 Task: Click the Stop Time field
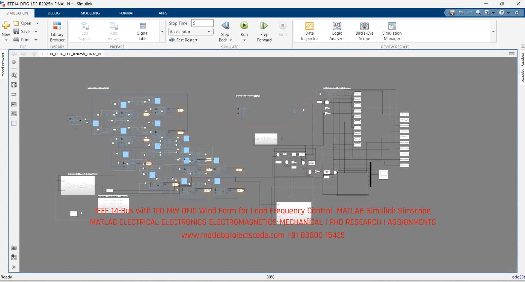202,23
